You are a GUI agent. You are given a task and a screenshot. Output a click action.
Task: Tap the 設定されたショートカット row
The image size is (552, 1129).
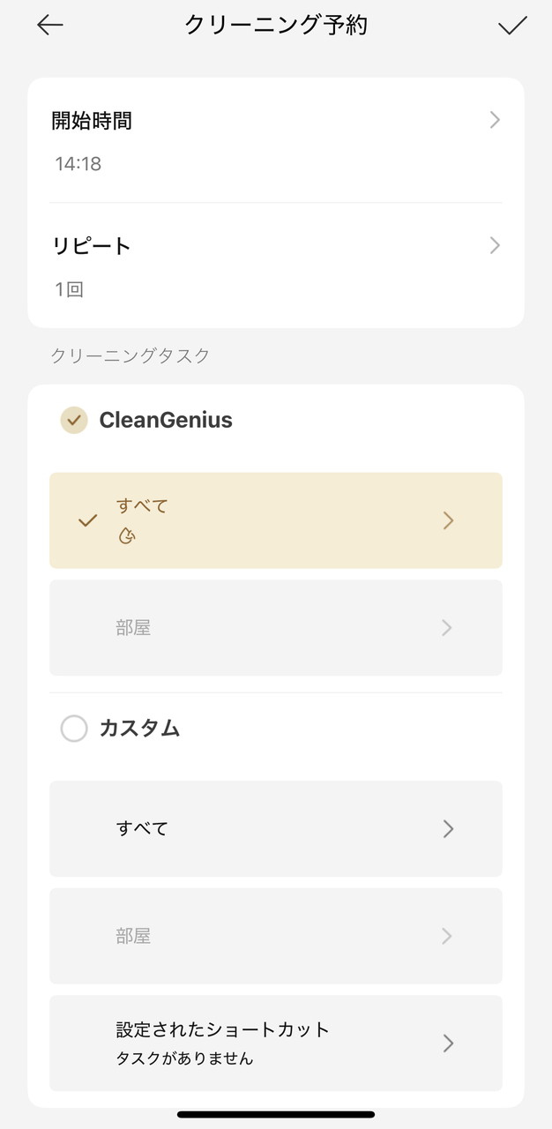(265, 1043)
